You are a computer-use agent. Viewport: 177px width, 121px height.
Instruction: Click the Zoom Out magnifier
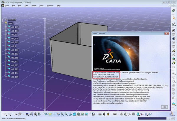[x=66, y=114]
